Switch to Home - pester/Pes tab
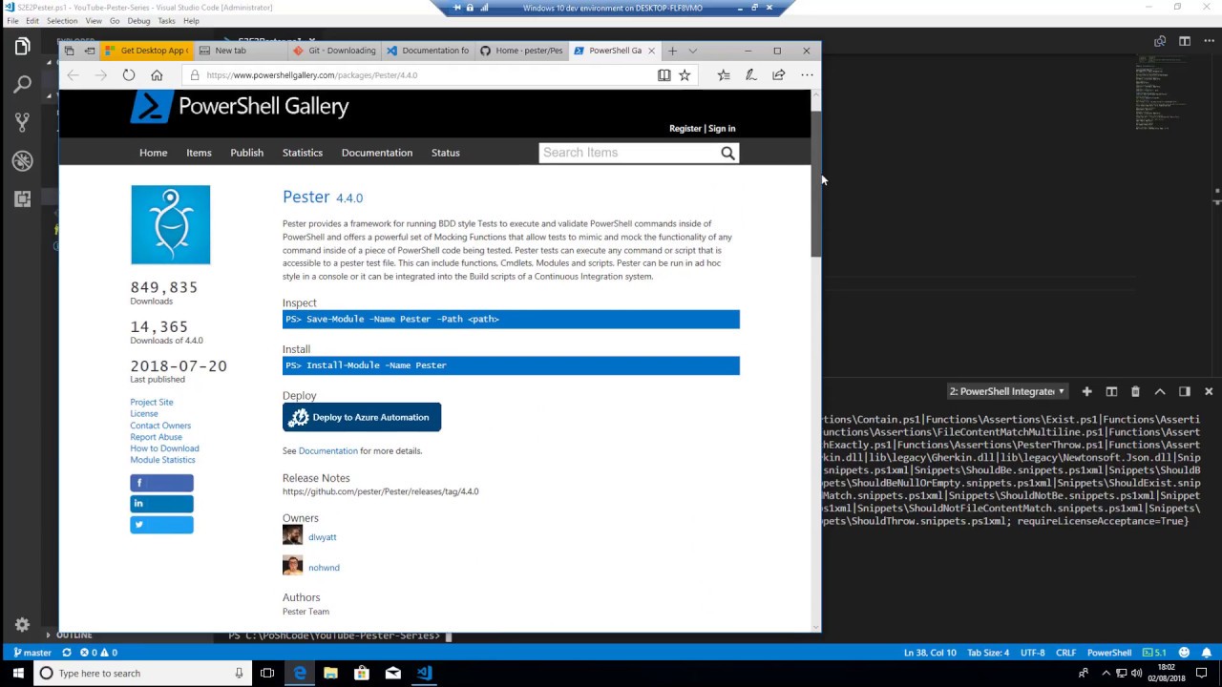 pos(521,51)
